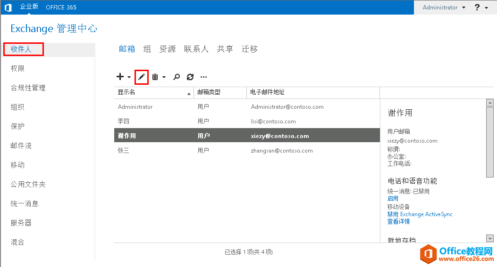Click the add new mailbox plus icon
497x267 pixels.
(x=120, y=77)
